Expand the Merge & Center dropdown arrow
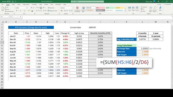 tap(58, 11)
